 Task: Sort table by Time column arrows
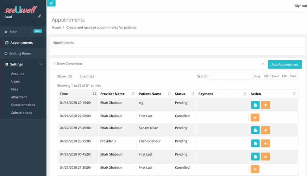point(94,94)
